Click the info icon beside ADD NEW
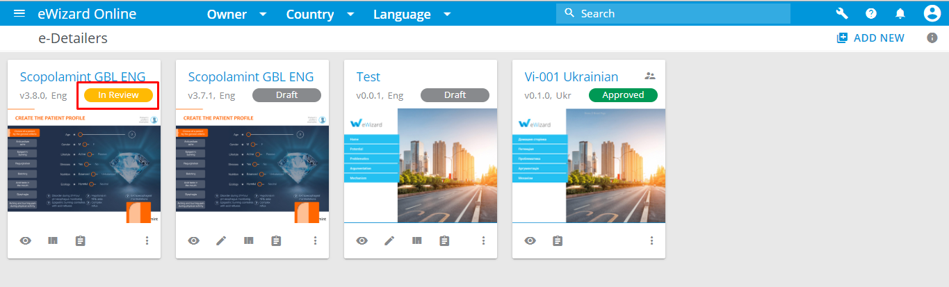Screen dimensions: 949x287 pos(932,38)
